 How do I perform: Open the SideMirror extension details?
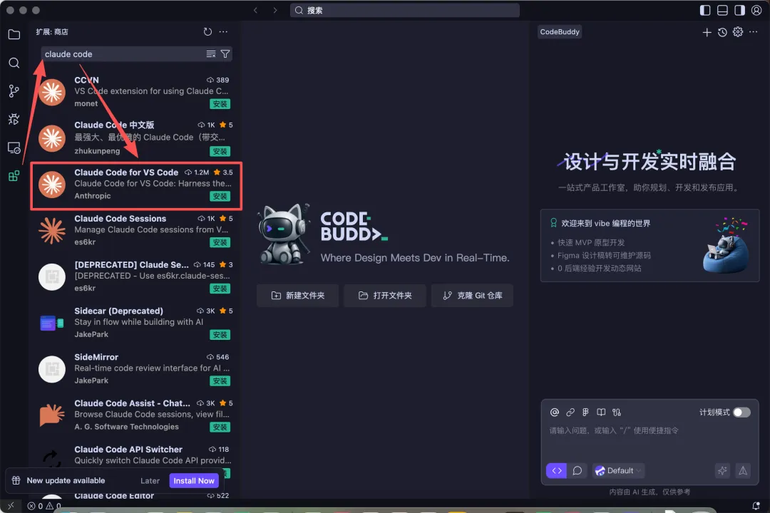click(x=135, y=368)
